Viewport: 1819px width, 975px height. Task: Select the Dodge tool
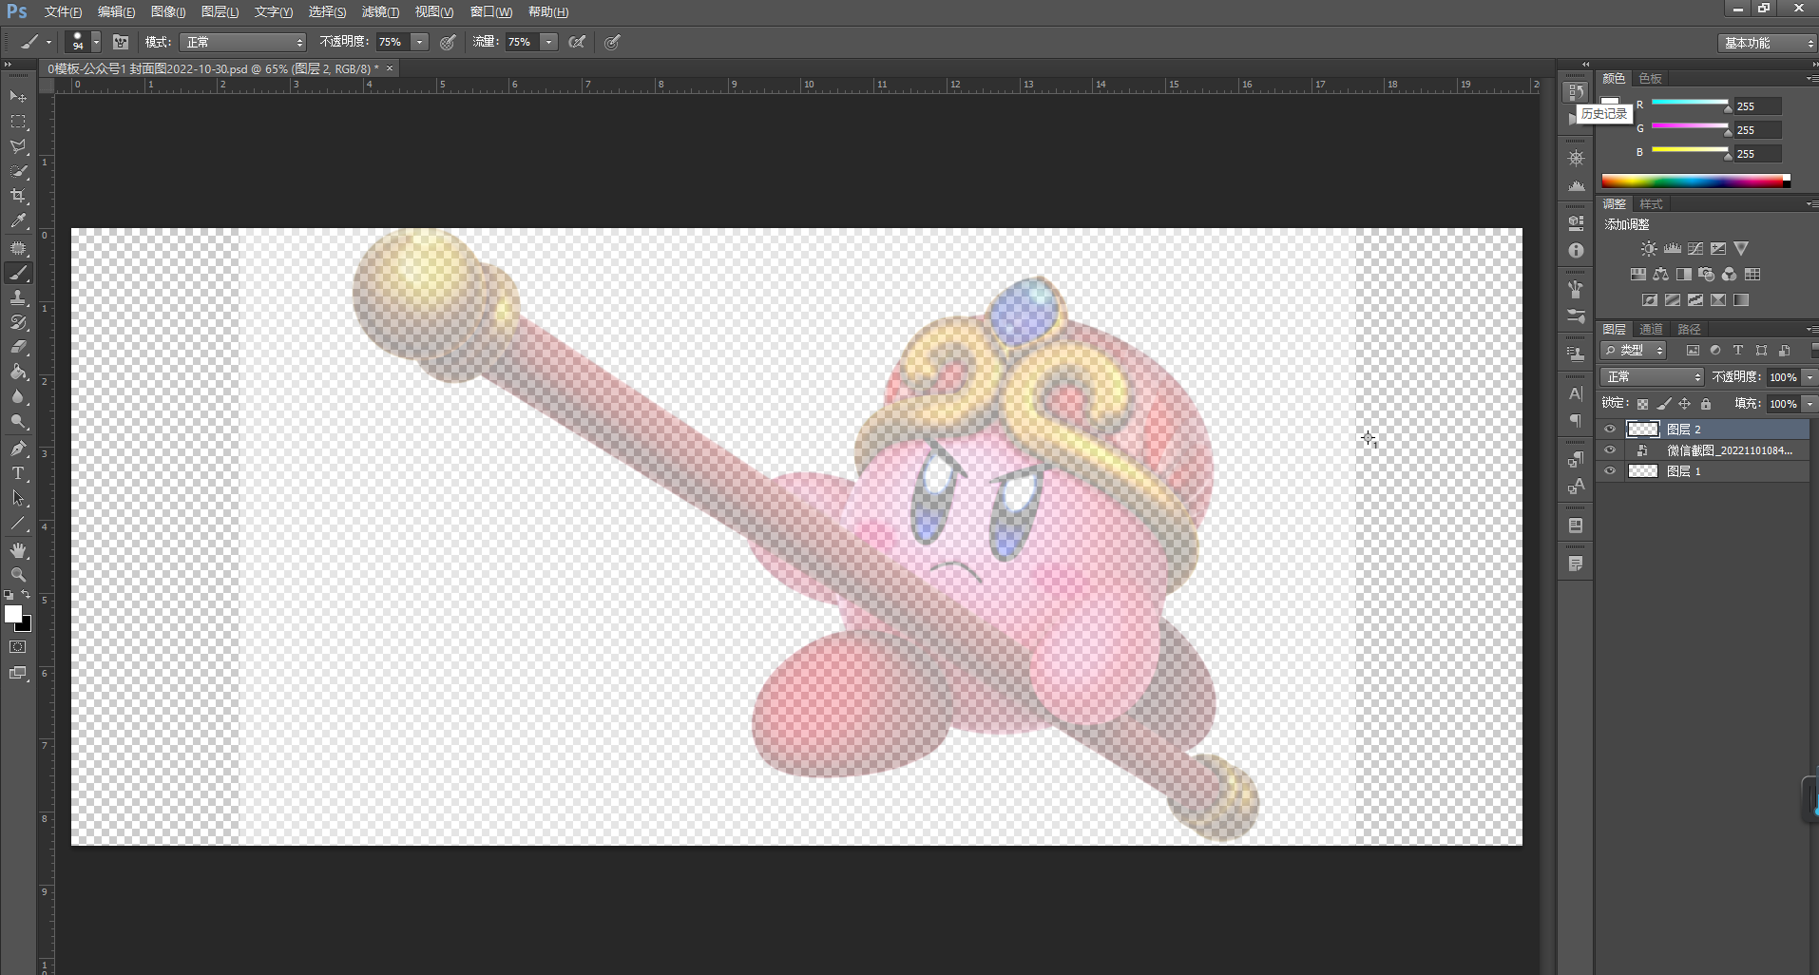[18, 421]
